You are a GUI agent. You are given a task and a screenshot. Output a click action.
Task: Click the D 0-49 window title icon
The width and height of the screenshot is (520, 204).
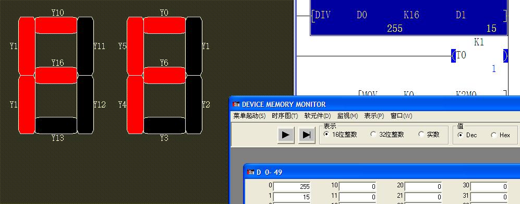(x=251, y=172)
